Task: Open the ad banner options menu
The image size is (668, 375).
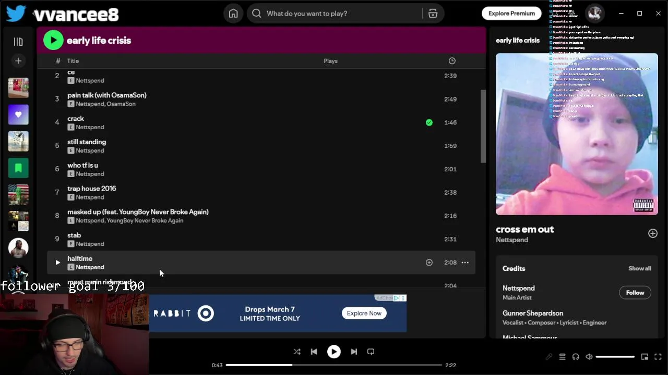Action: coord(403,298)
